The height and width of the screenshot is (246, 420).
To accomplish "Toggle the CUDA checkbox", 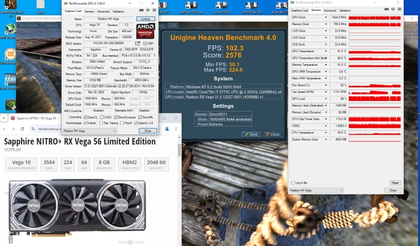I will [101, 117].
